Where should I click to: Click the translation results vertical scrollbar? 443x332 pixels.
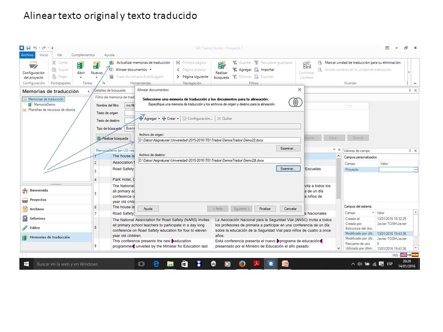pyautogui.click(x=338, y=202)
